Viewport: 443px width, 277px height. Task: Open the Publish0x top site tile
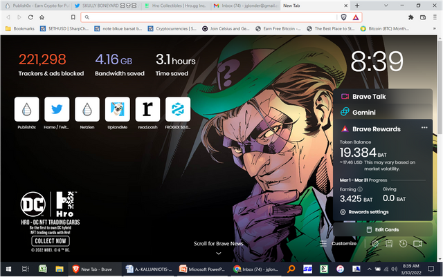click(x=26, y=109)
